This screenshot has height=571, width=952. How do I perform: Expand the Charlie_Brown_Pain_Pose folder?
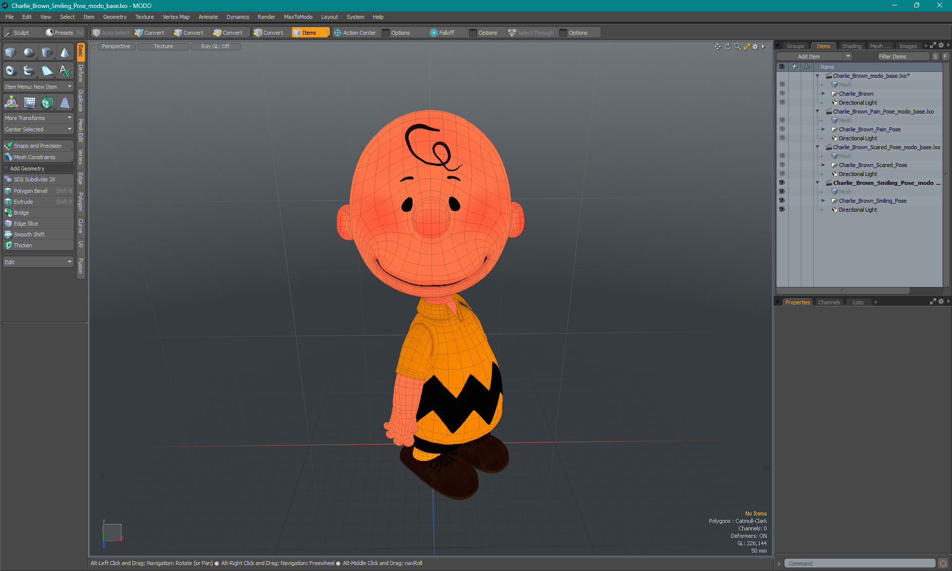823,129
